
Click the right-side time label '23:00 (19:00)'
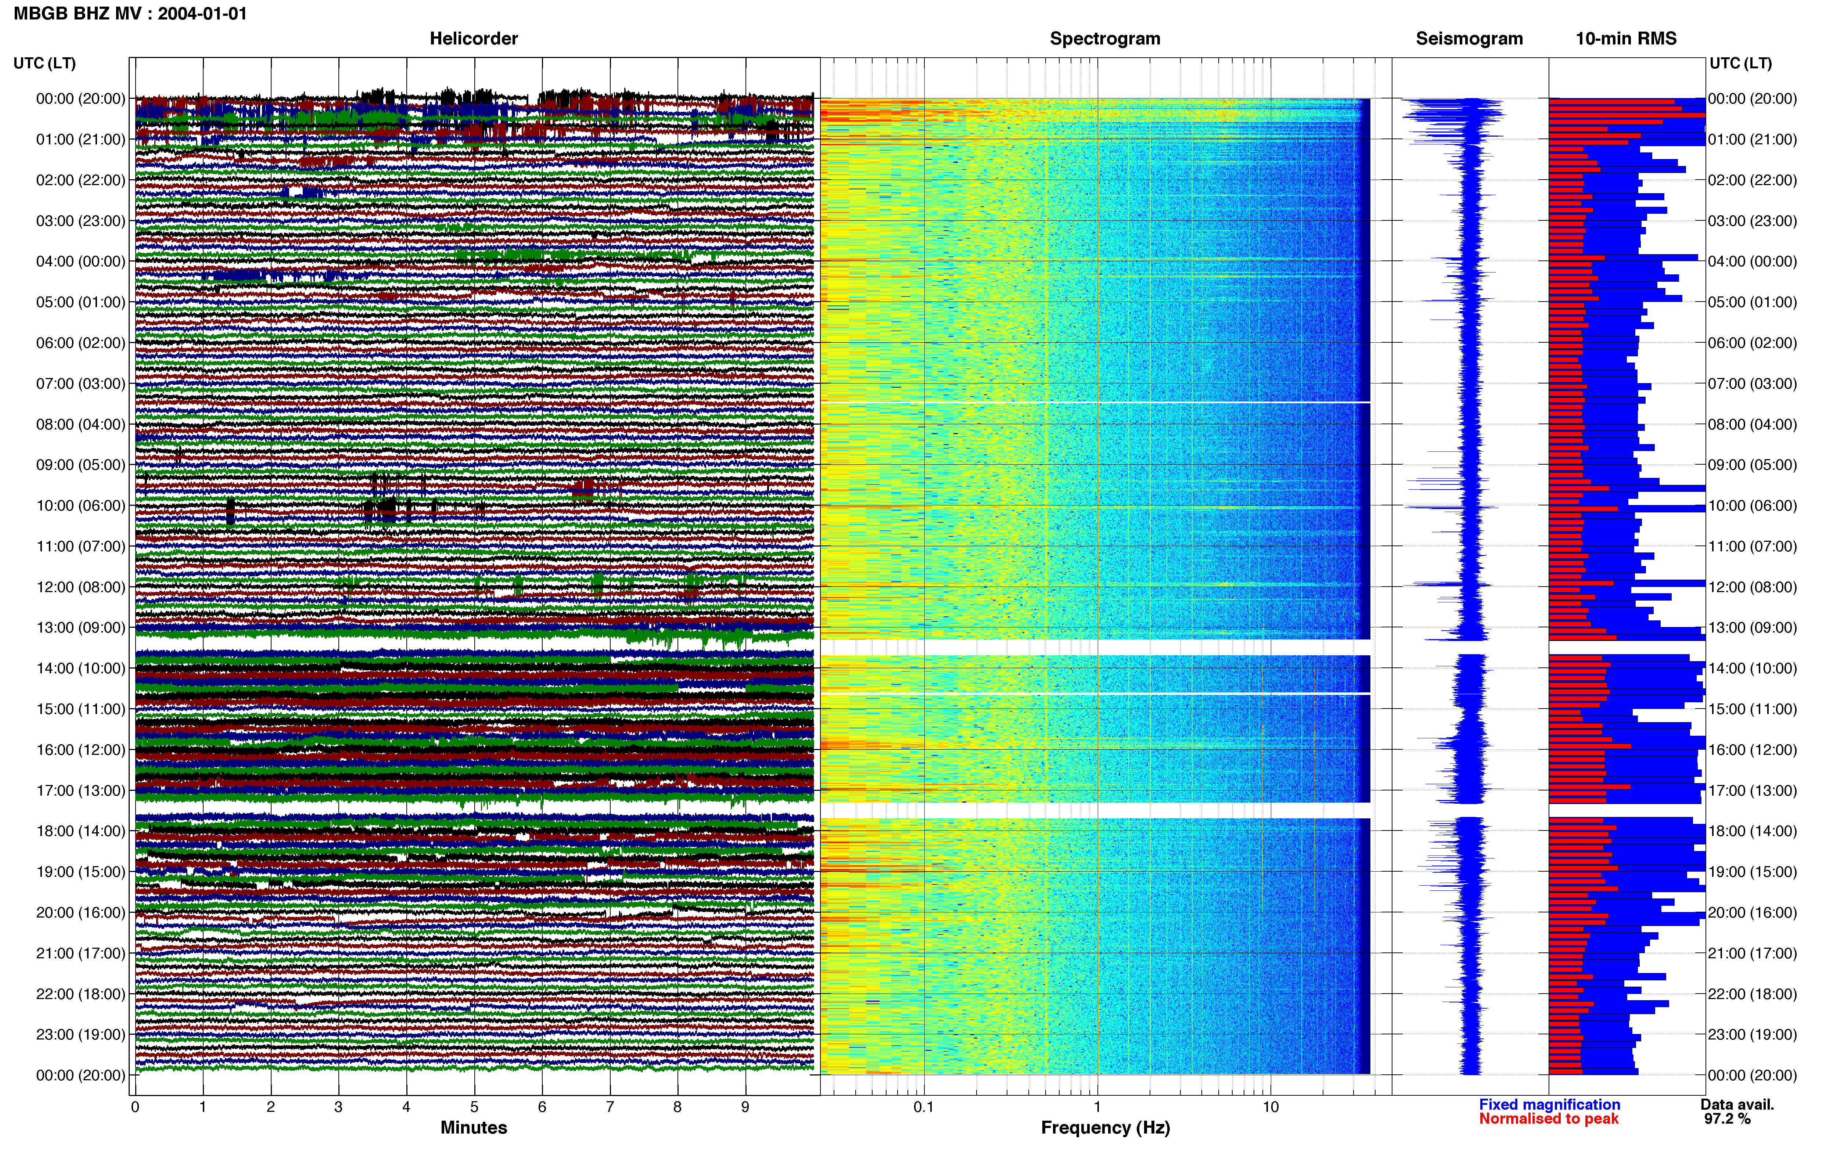(x=1753, y=1034)
